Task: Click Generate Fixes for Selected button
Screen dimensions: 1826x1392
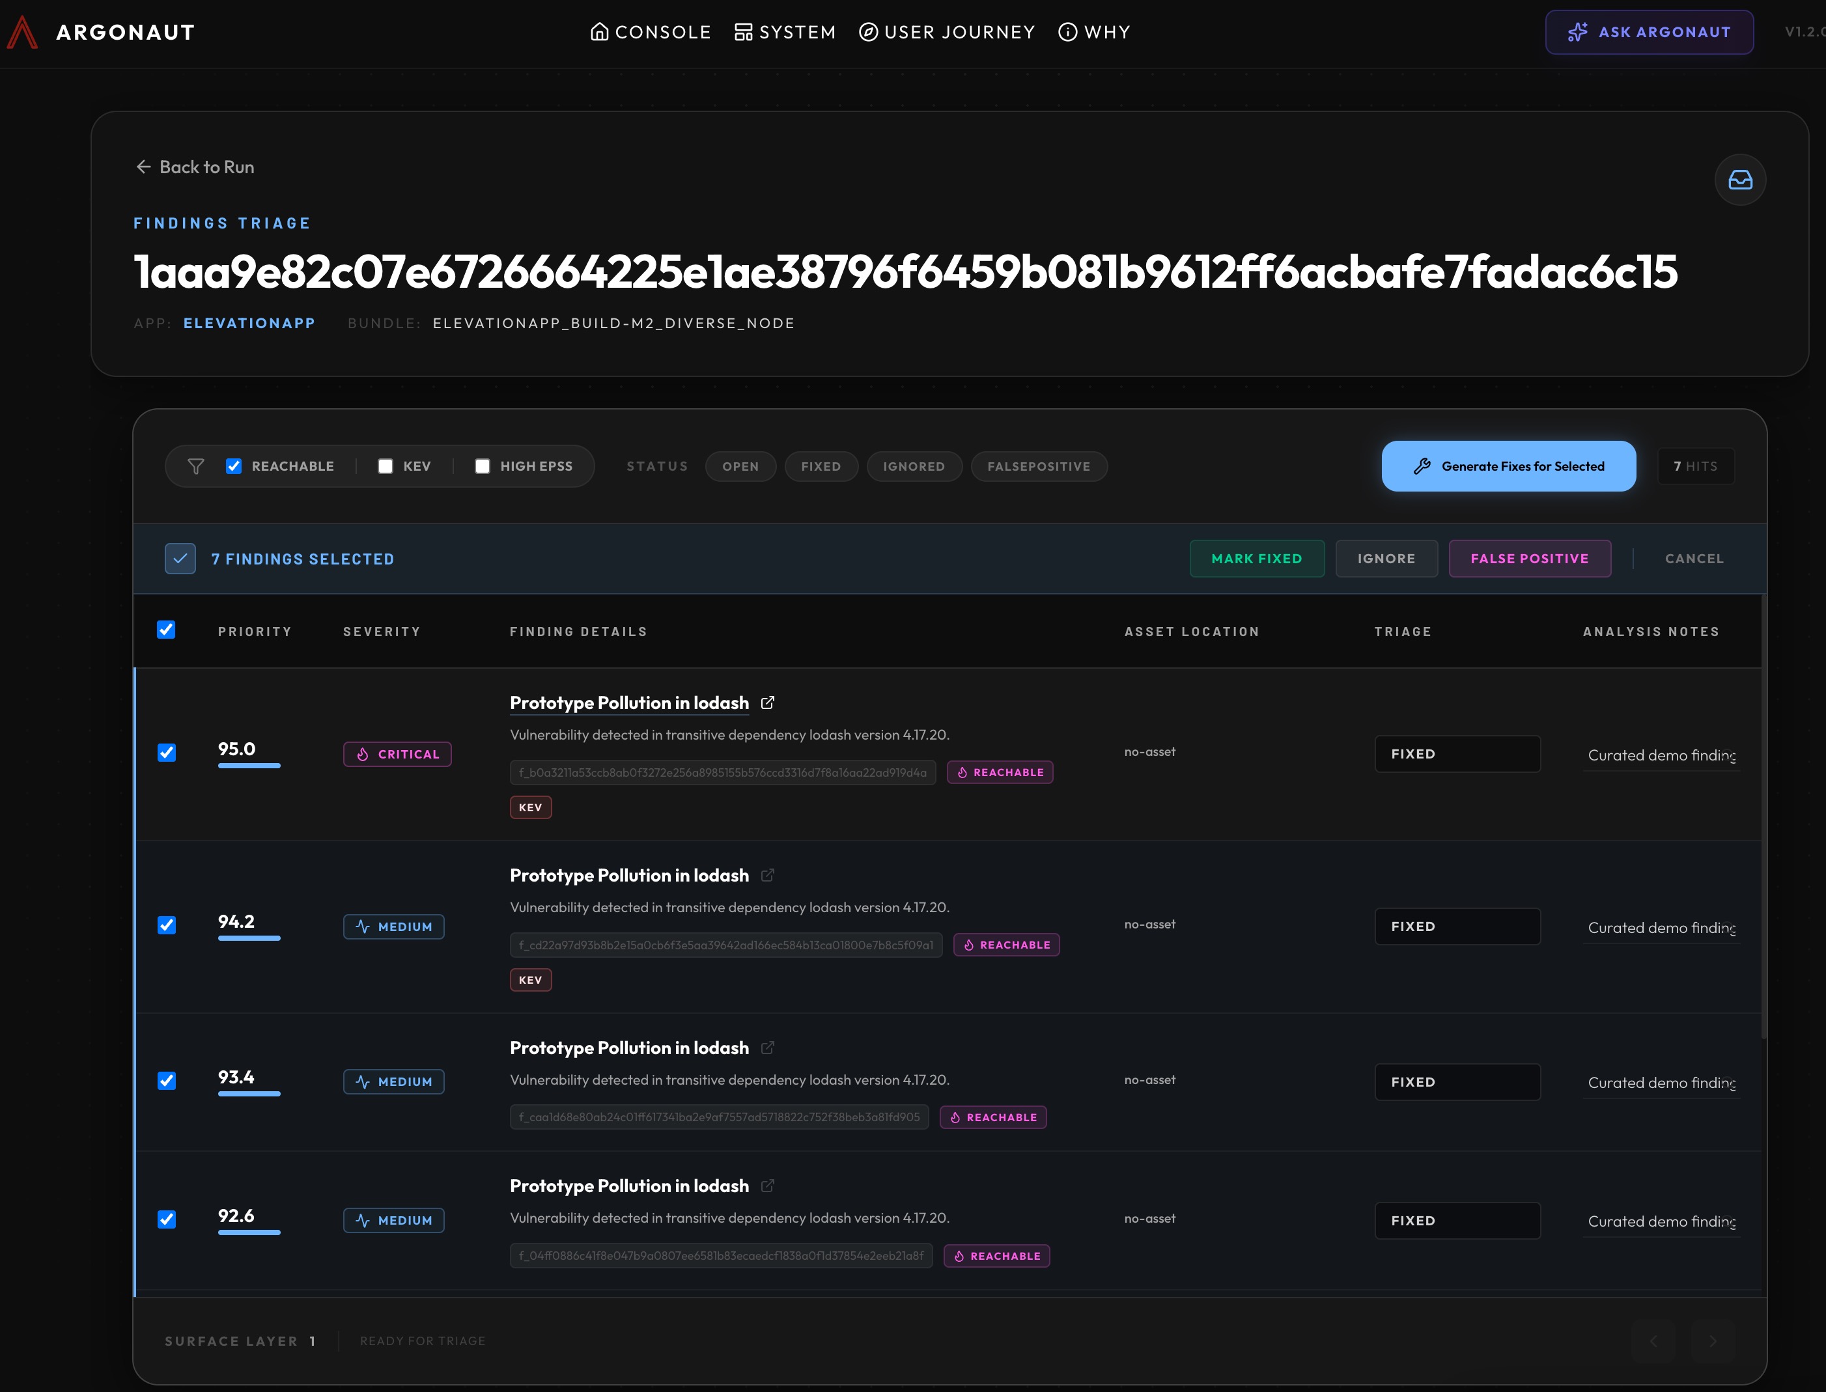Action: 1508,466
